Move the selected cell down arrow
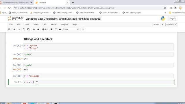185x104 pixels. tap(38, 29)
